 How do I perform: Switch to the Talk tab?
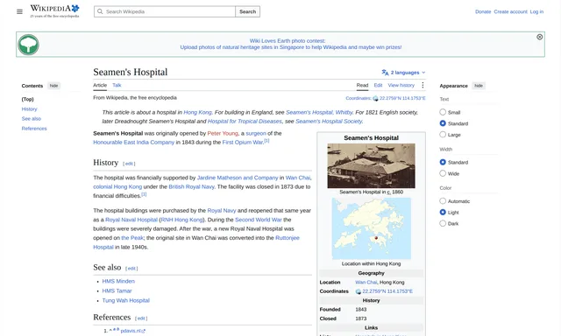(x=117, y=86)
